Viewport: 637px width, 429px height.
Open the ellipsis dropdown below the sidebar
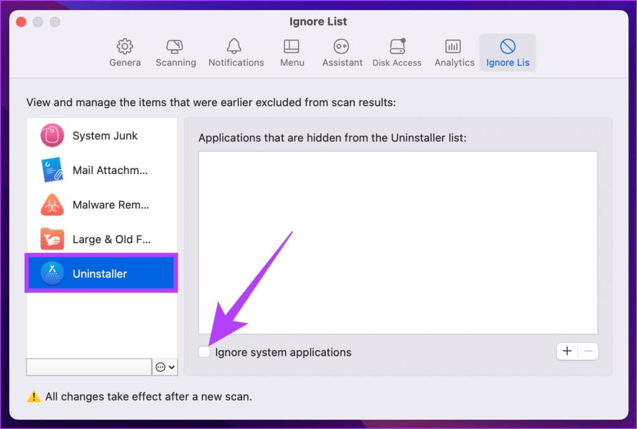tap(165, 367)
